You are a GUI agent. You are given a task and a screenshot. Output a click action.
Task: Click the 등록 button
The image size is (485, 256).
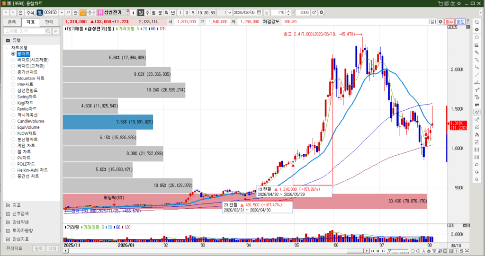point(38,248)
